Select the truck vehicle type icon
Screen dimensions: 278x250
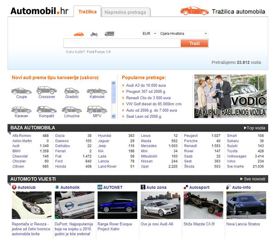click(x=109, y=34)
